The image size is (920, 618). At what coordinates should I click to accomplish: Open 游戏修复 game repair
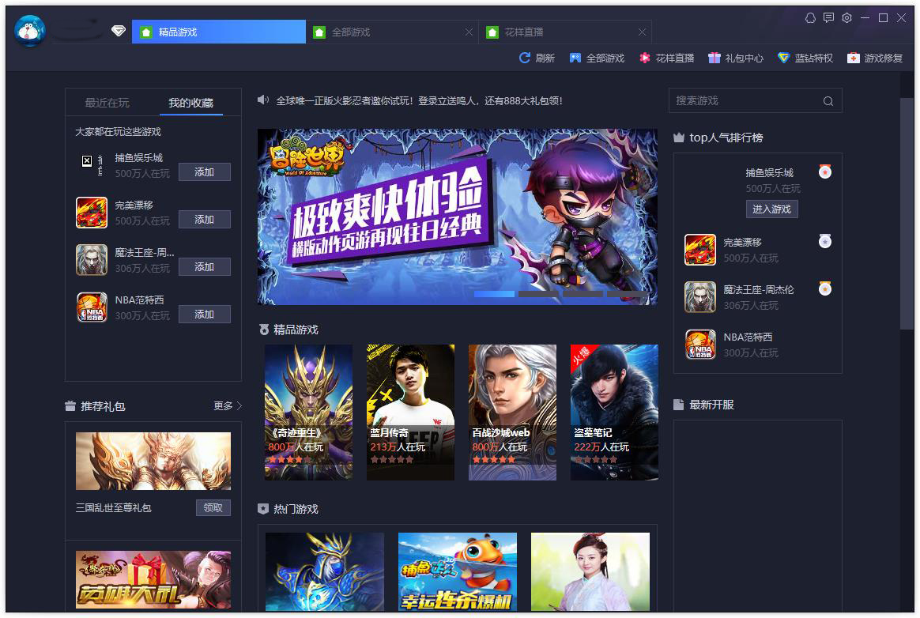[x=875, y=58]
